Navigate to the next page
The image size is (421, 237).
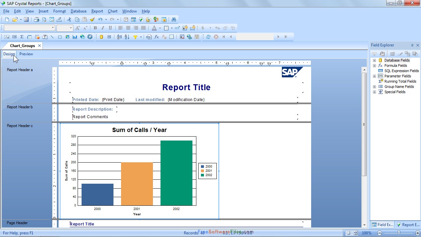pos(278,37)
